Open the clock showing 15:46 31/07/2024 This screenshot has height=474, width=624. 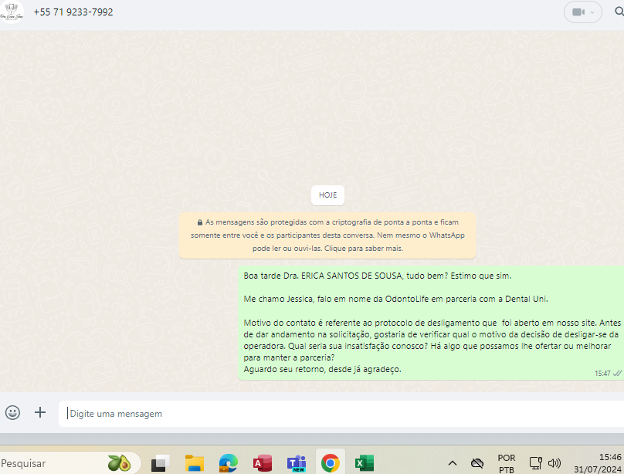tap(597, 463)
